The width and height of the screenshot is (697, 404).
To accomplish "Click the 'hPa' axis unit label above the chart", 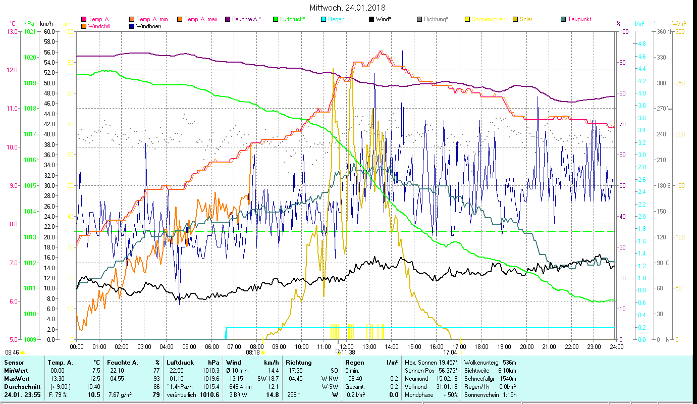I will point(29,24).
